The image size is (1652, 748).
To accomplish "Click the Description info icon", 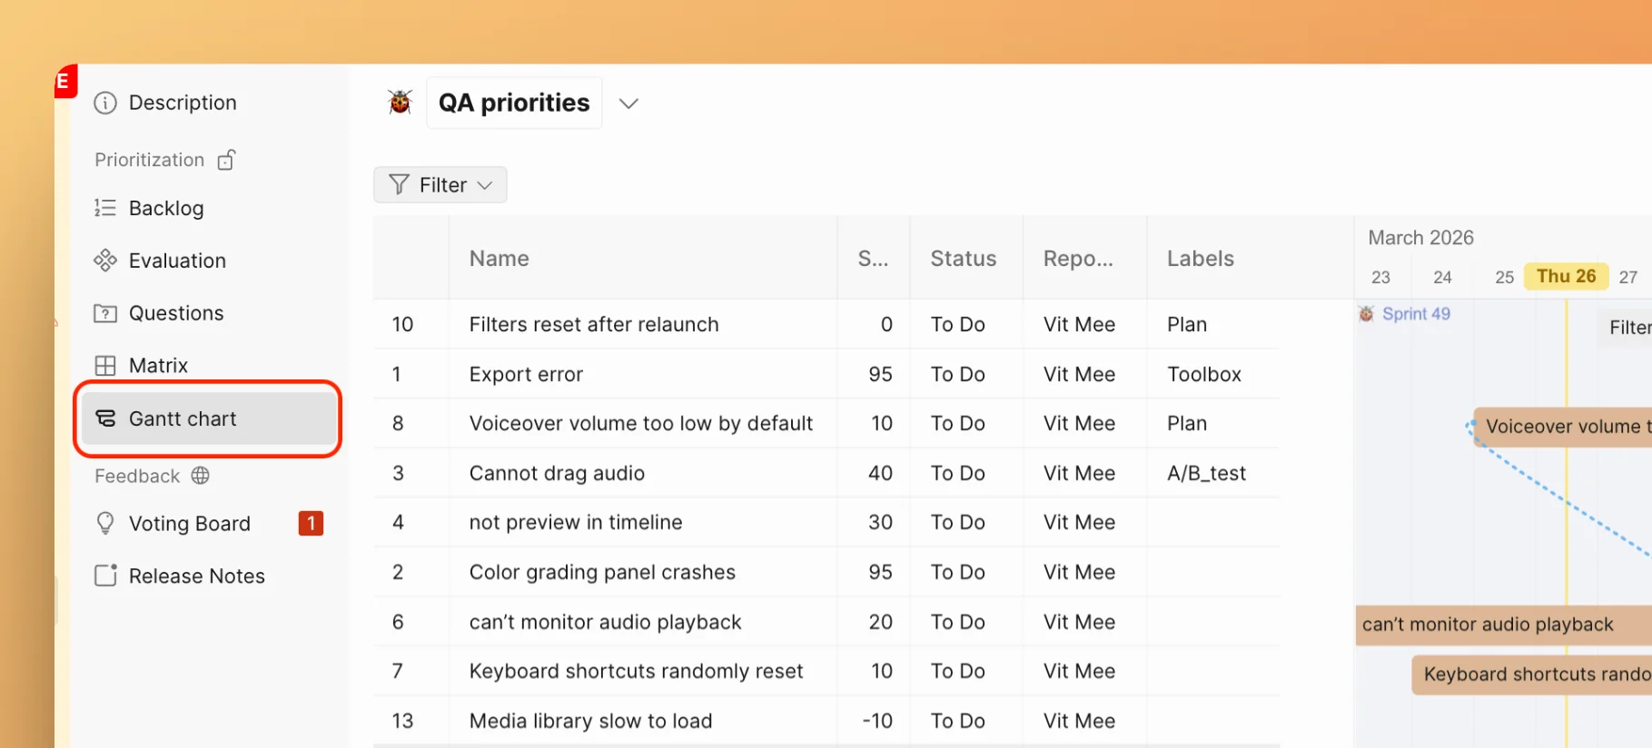I will tap(105, 103).
